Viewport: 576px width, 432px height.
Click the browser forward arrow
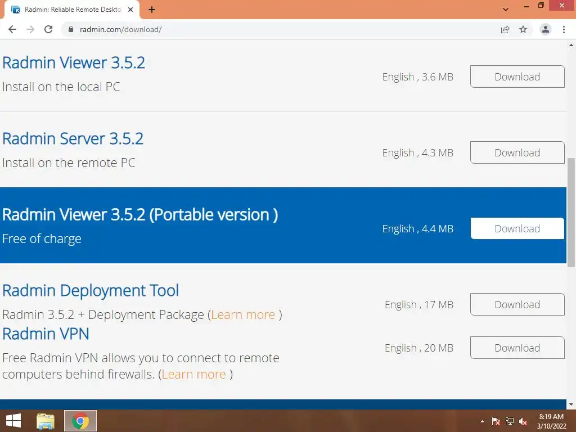pos(30,29)
